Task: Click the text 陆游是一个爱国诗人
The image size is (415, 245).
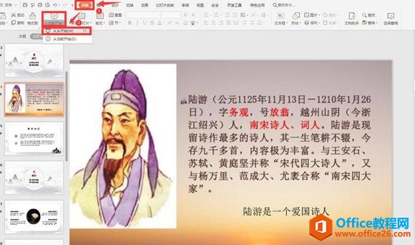Action: pyautogui.click(x=287, y=211)
